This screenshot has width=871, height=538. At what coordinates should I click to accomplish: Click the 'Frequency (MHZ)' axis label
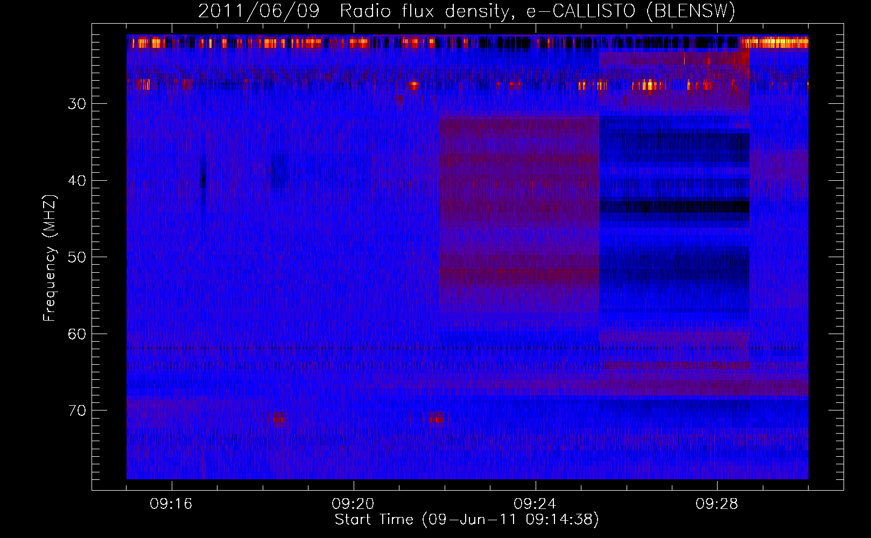click(x=50, y=258)
